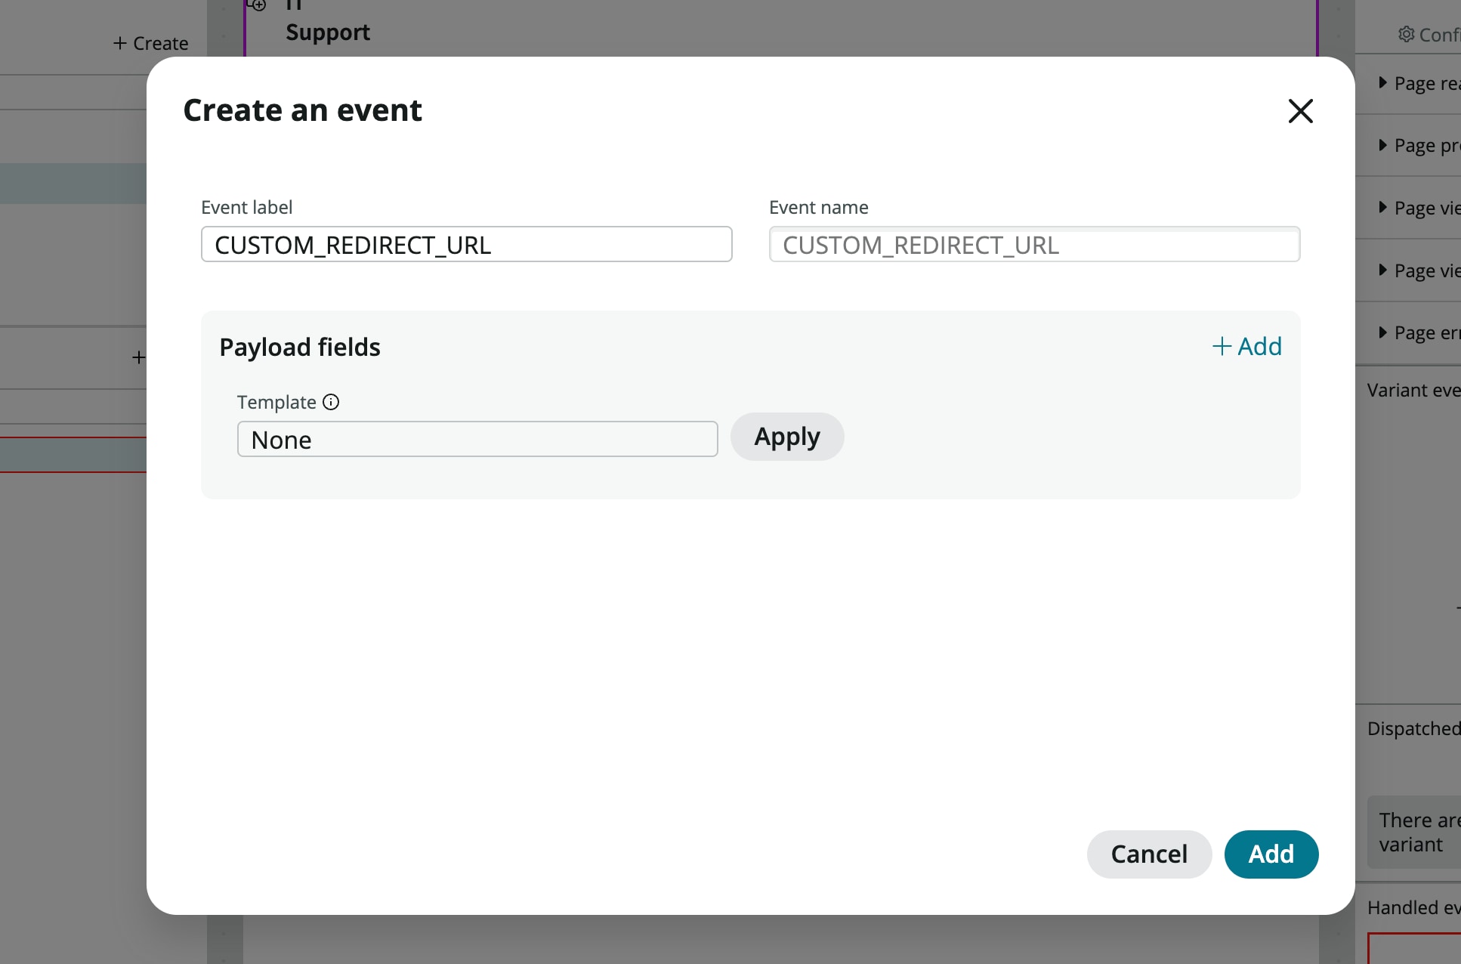Image resolution: width=1461 pixels, height=964 pixels.
Task: Add the event with the Add button
Action: point(1271,854)
